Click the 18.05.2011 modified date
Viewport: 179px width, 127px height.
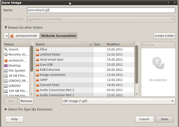pos(115,85)
